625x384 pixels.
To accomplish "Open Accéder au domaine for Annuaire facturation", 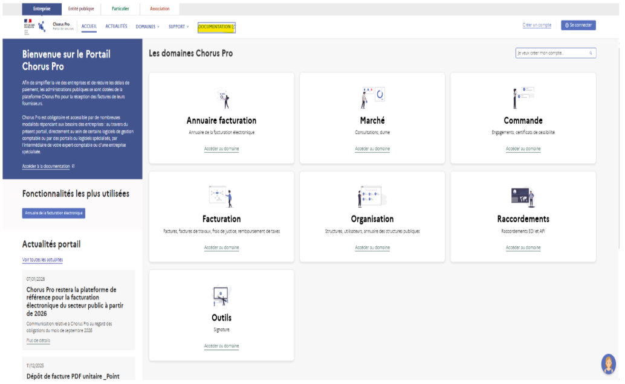I will click(222, 149).
